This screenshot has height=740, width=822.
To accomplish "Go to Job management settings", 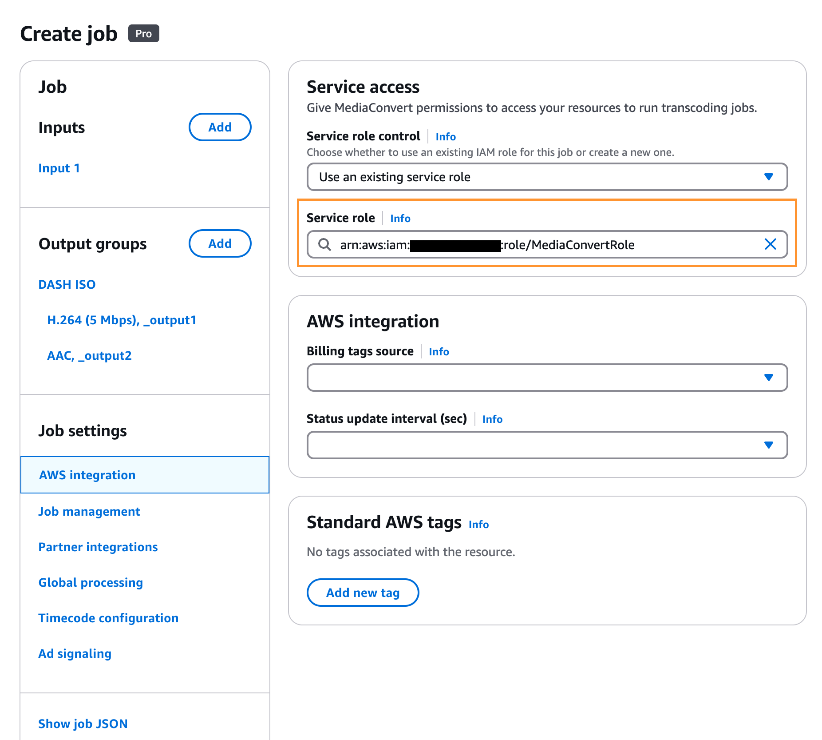I will pyautogui.click(x=89, y=511).
